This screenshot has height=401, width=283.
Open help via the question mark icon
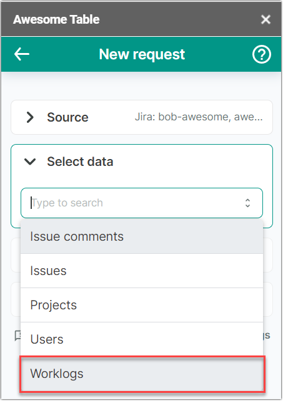tap(262, 54)
